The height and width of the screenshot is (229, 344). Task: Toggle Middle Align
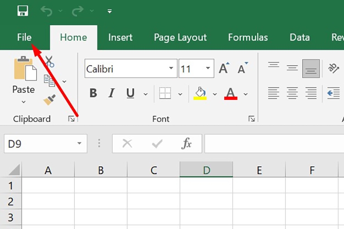pyautogui.click(x=292, y=68)
